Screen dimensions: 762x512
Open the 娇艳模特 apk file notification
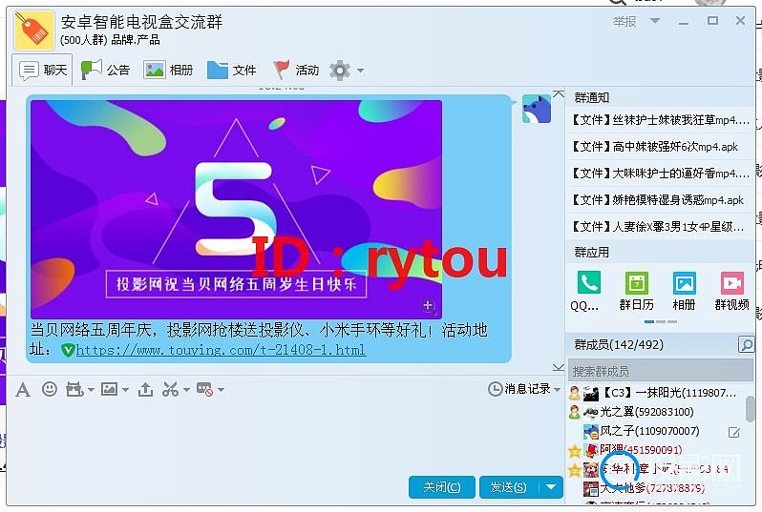pos(661,200)
